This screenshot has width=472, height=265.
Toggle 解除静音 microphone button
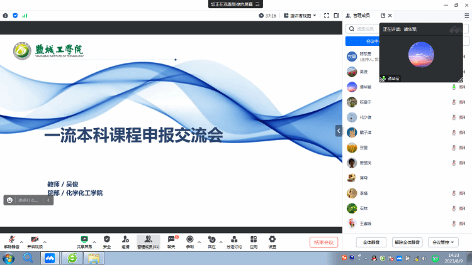(x=11, y=239)
